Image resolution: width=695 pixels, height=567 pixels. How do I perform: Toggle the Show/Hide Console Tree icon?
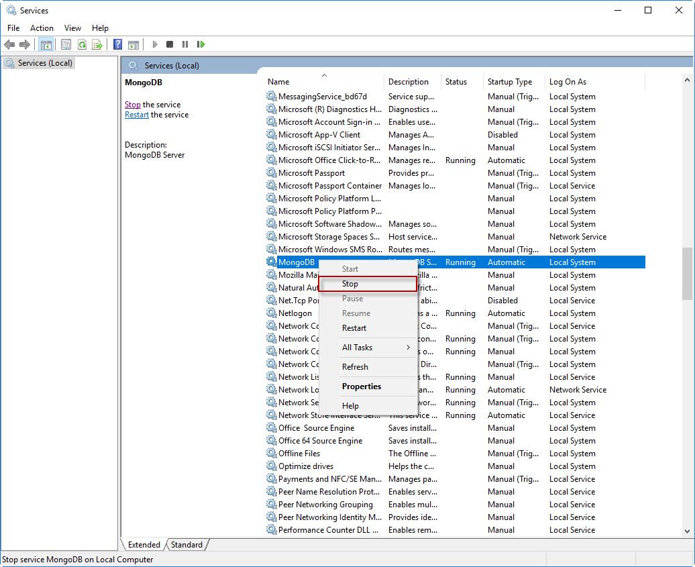tap(46, 44)
